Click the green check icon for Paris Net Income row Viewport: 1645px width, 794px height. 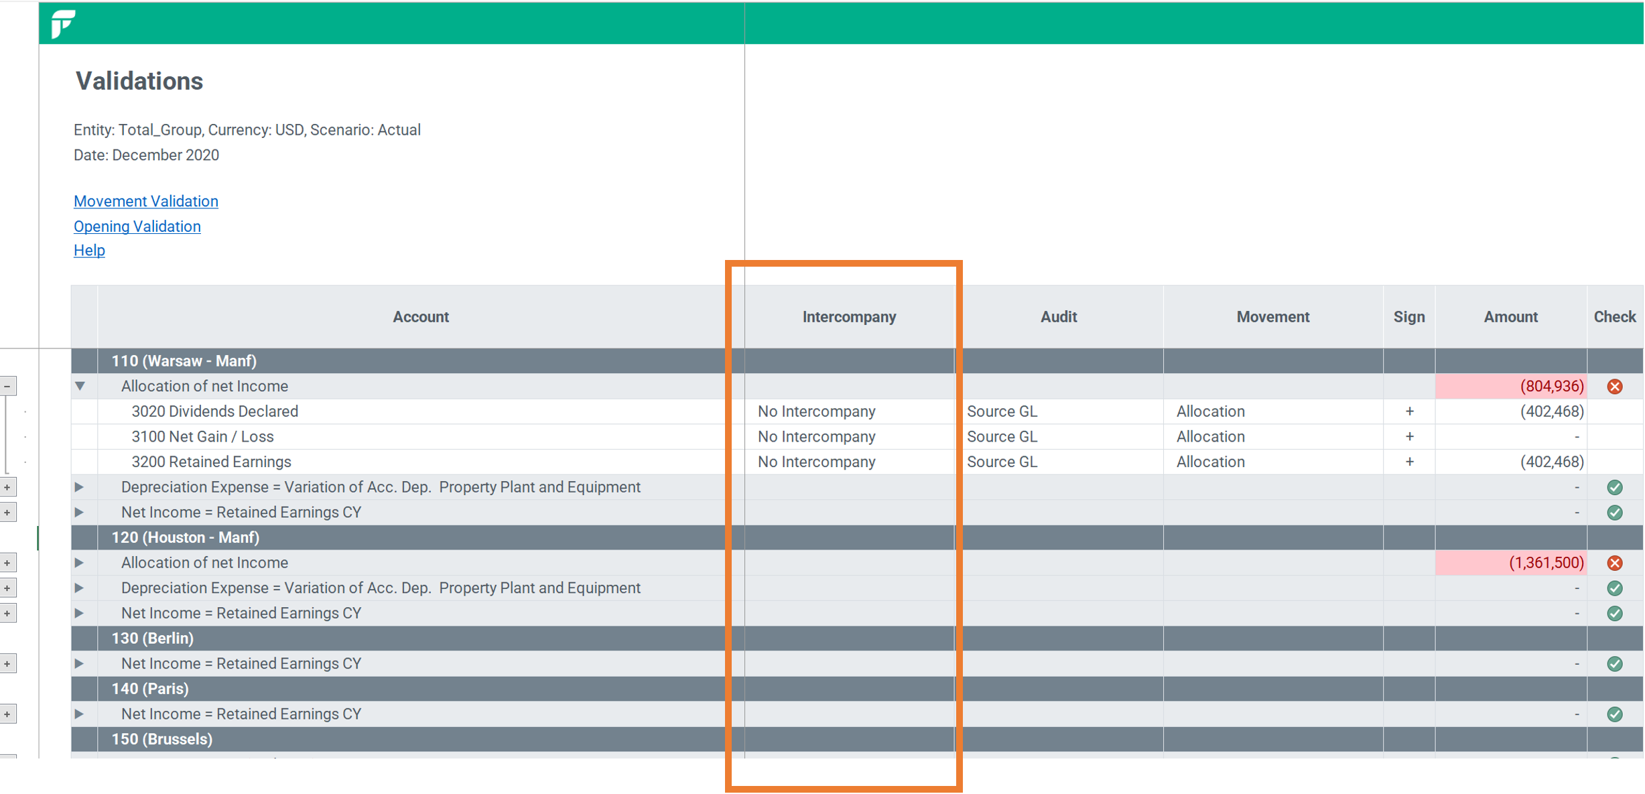pyautogui.click(x=1615, y=714)
